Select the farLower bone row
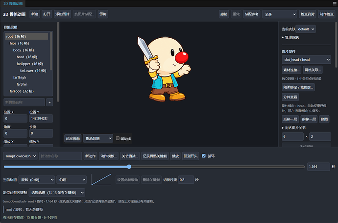The width and height of the screenshot is (338, 223). 26,71
